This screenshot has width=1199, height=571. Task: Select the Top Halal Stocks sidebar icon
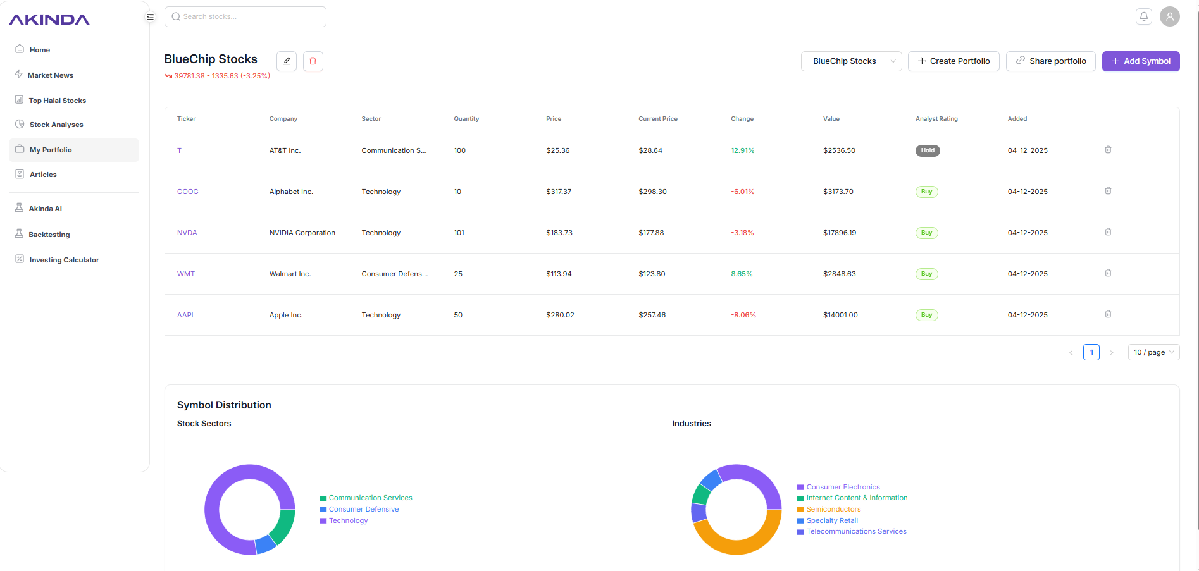click(19, 100)
